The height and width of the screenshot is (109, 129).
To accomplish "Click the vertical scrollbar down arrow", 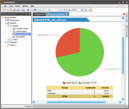I will [x=123, y=99].
